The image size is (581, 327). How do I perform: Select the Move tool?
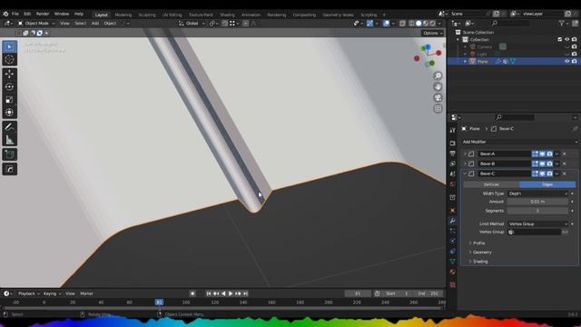click(x=10, y=74)
